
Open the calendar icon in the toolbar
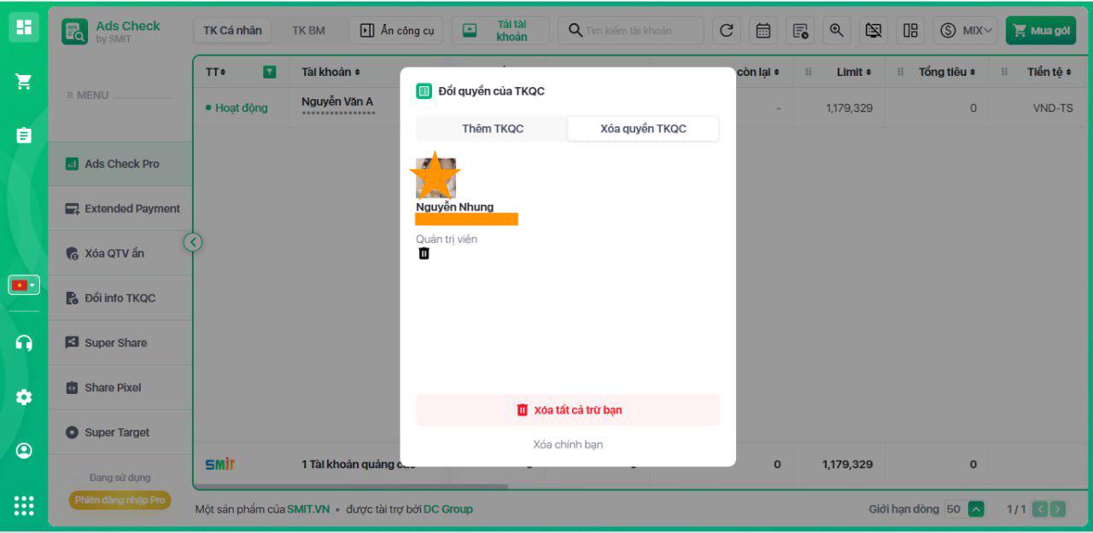763,31
